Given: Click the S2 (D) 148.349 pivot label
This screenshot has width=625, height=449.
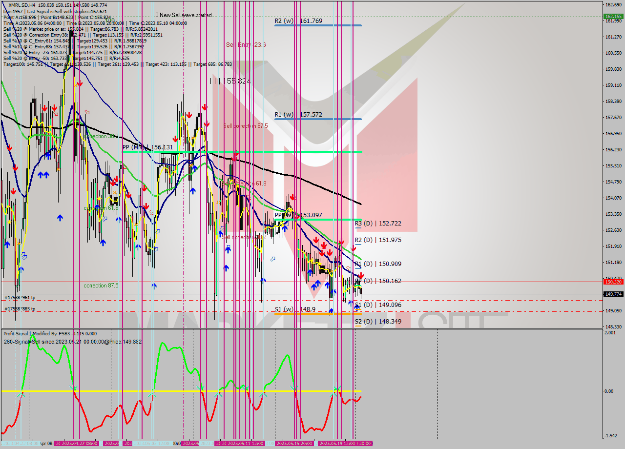Looking at the screenshot, I should coord(378,322).
